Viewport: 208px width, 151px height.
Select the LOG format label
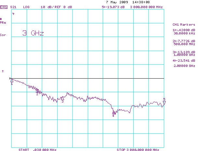[x=26, y=6]
